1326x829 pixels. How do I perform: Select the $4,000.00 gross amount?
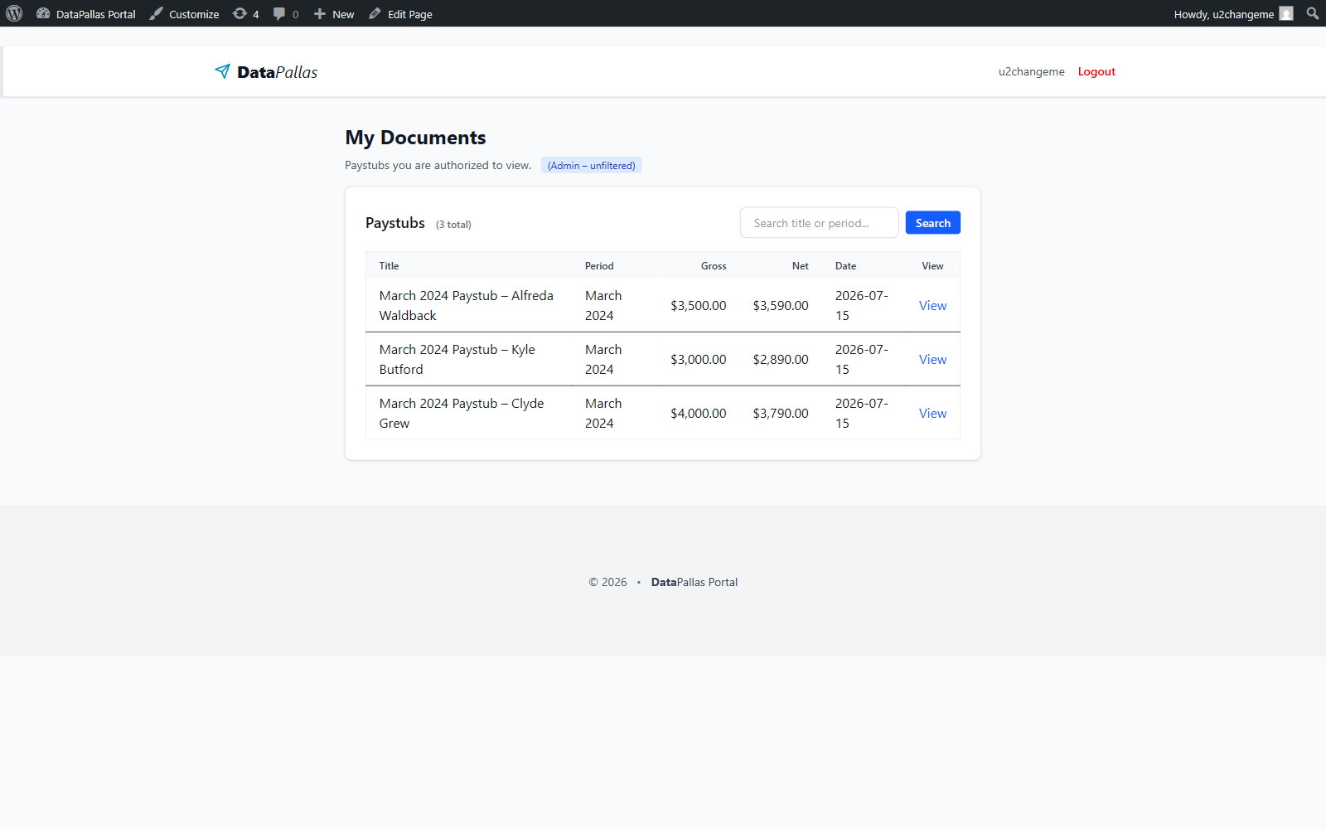pyautogui.click(x=699, y=413)
